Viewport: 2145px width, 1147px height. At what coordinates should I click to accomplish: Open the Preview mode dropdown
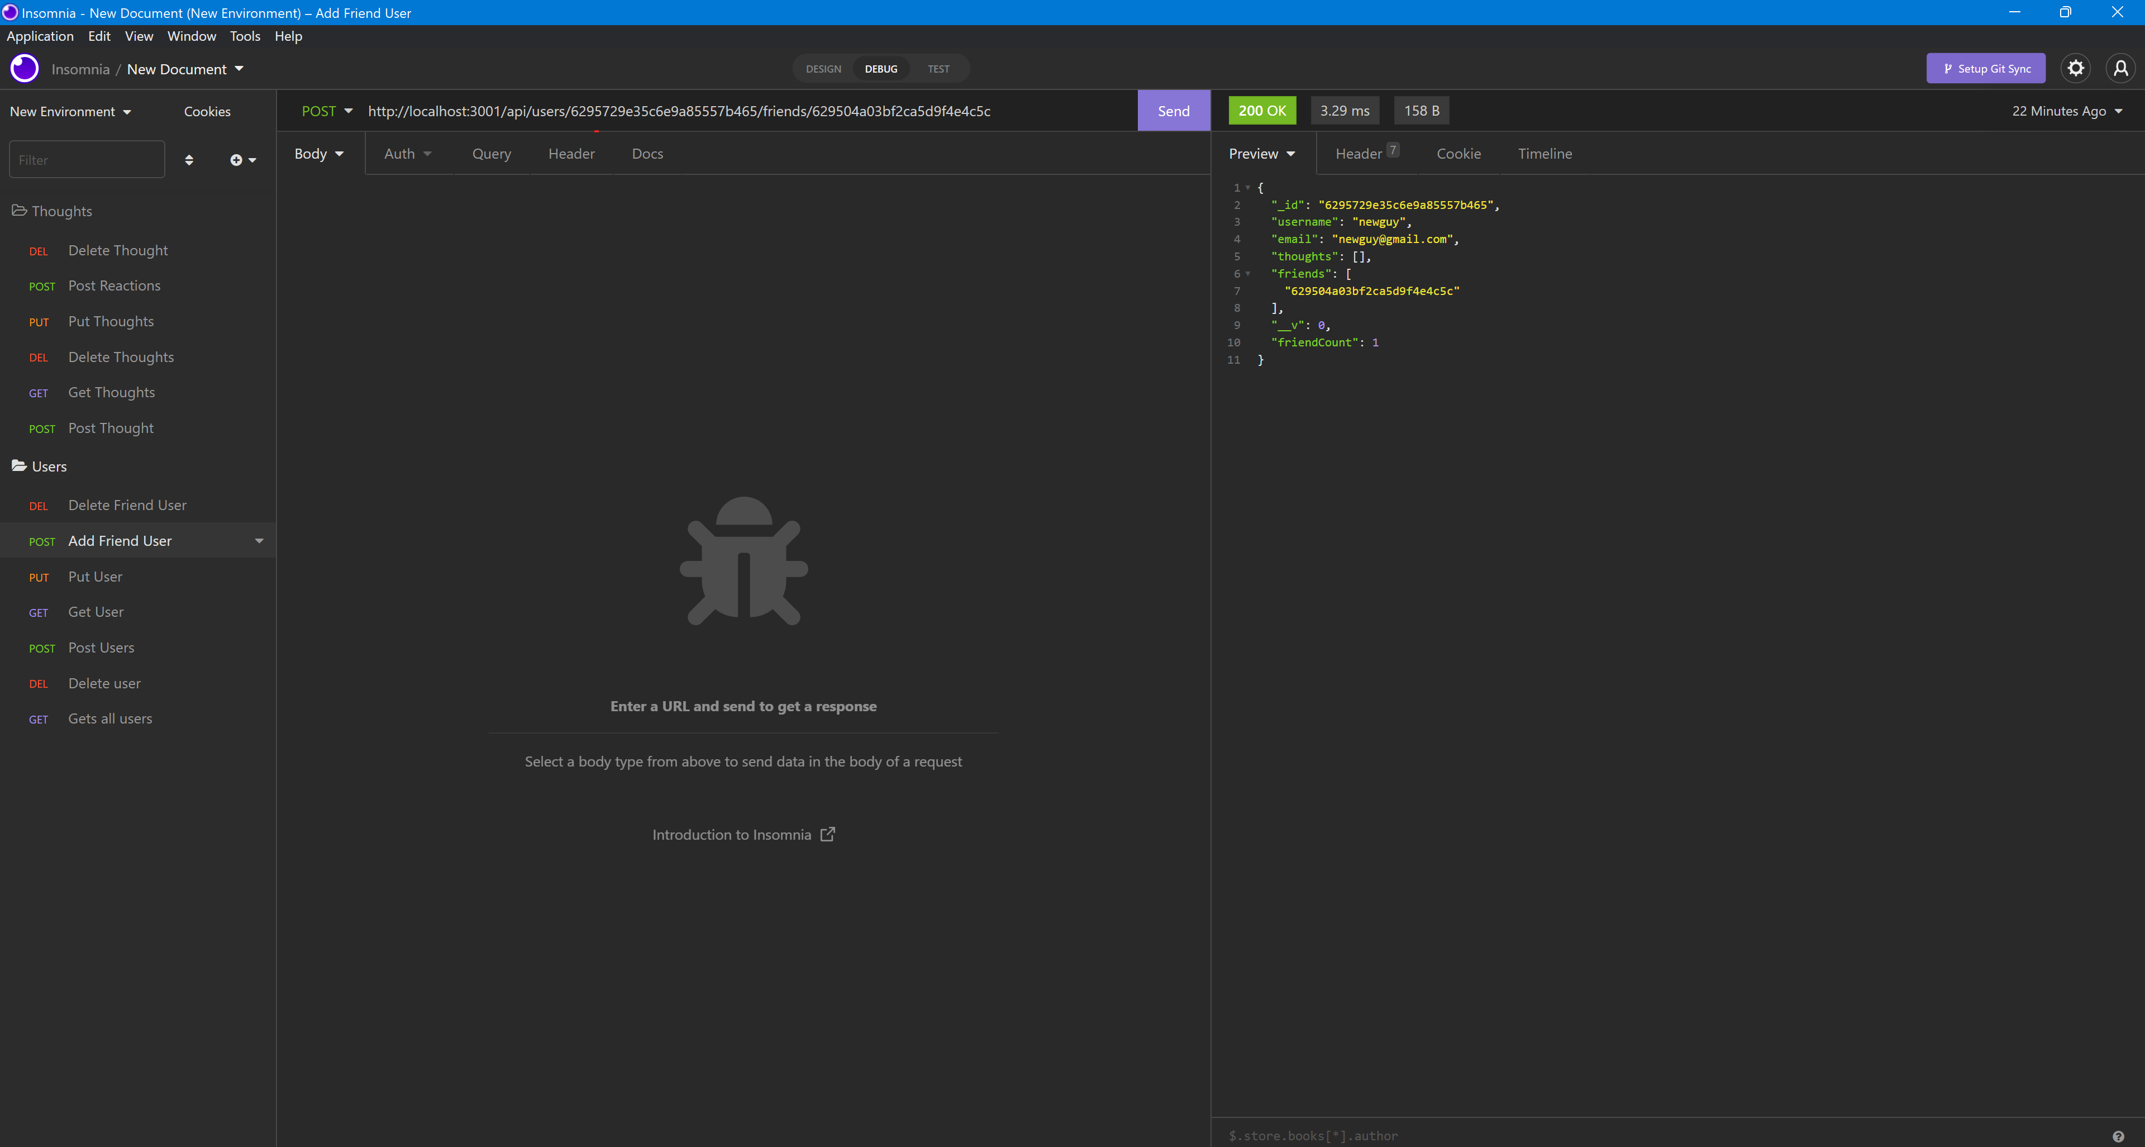tap(1261, 153)
